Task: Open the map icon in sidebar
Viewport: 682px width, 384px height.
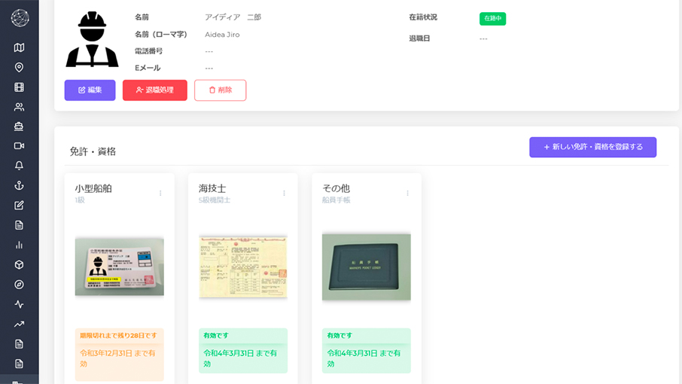Action: pos(19,47)
